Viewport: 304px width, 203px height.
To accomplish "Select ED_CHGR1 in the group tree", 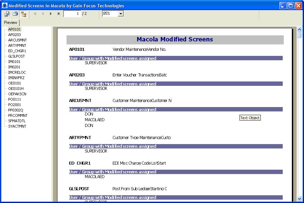I will pos(17,51).
